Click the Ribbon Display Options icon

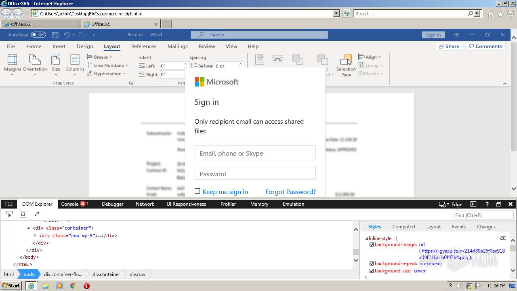[x=456, y=35]
